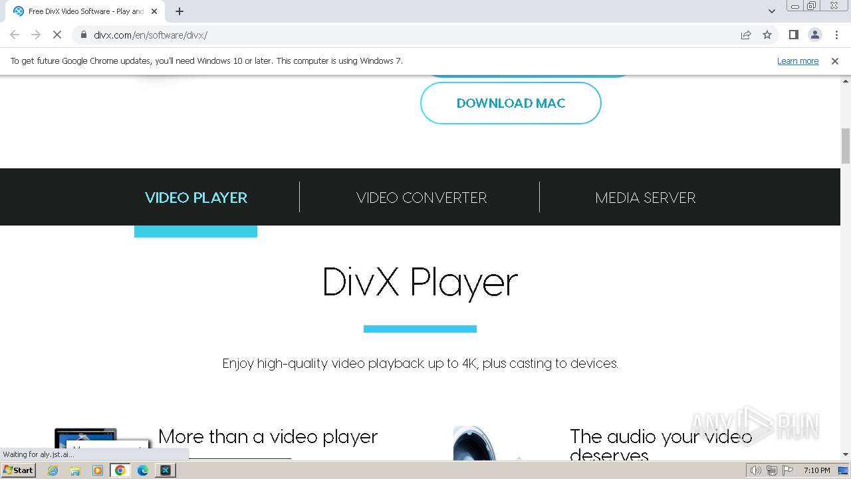Click the DOWNLOAD MAC button
The height and width of the screenshot is (479, 851).
coord(511,103)
